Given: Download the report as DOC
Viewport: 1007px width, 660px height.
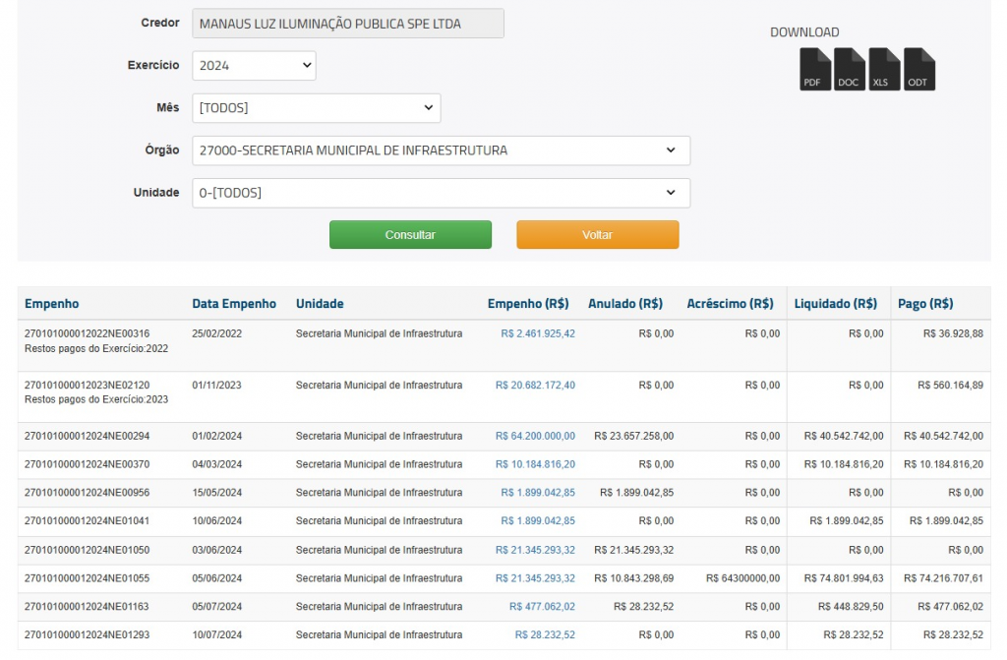Looking at the screenshot, I should point(849,70).
